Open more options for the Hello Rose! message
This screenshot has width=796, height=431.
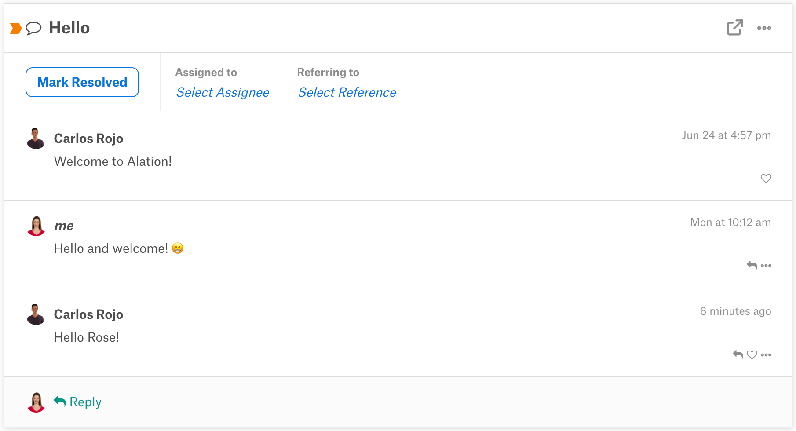pyautogui.click(x=766, y=355)
